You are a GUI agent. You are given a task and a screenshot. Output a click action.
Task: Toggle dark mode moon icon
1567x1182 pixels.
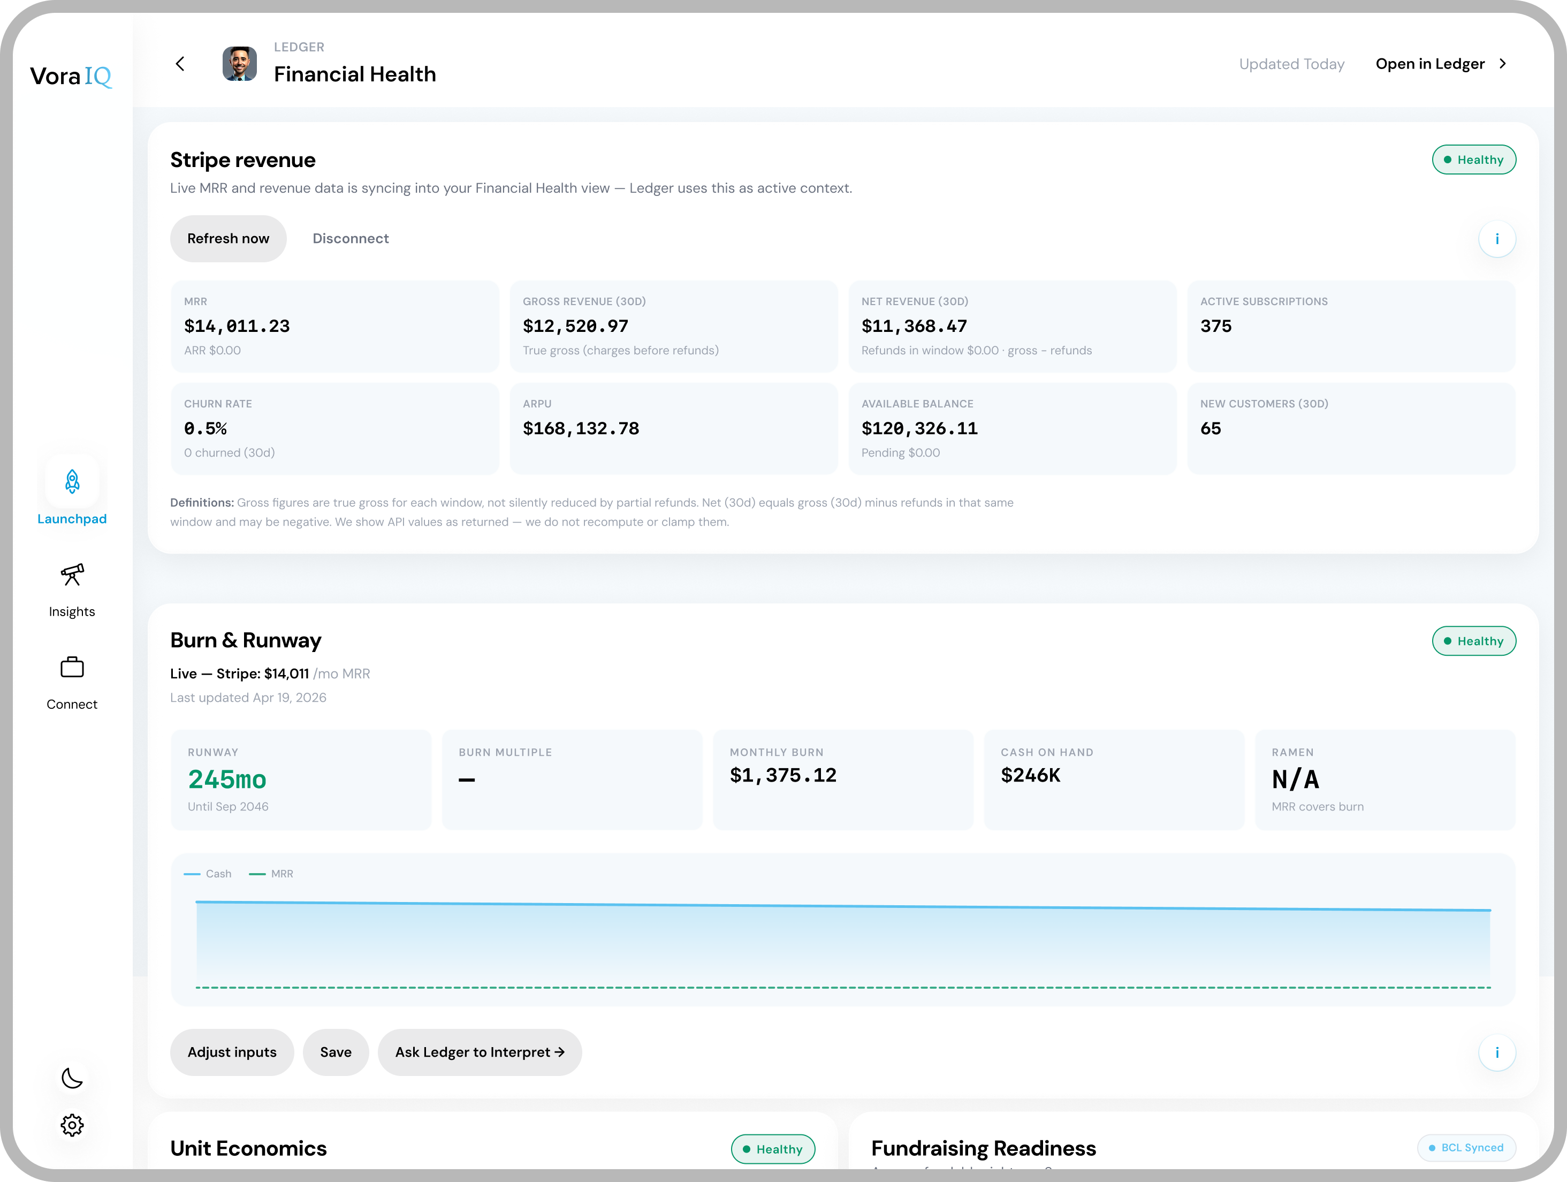(x=72, y=1078)
